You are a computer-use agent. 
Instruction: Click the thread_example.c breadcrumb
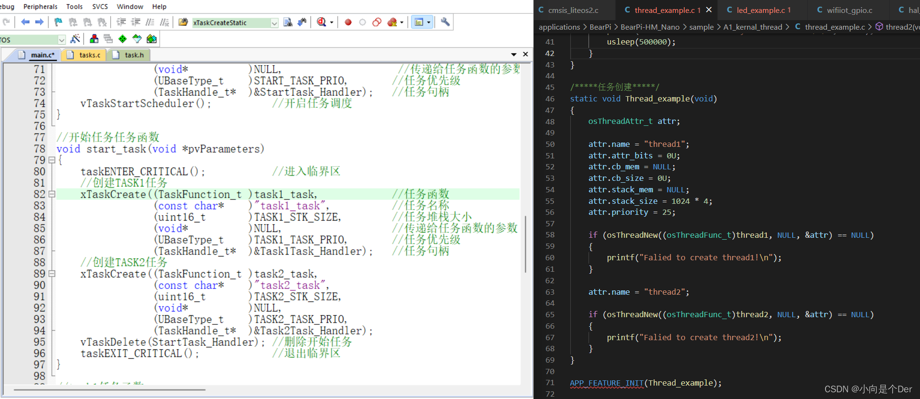[x=829, y=27]
